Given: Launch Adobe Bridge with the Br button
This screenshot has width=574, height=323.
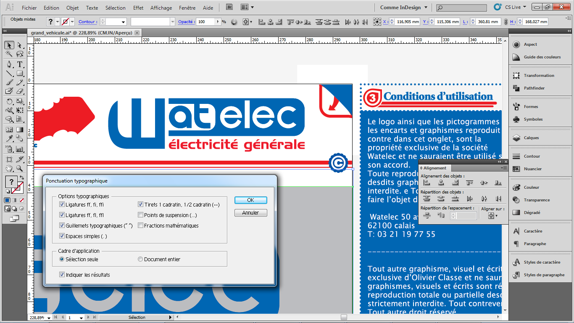Looking at the screenshot, I should (x=229, y=7).
